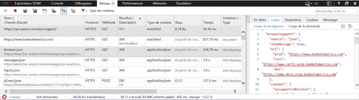The height and width of the screenshot is (100, 359).
Task: Toggle pretty print braces icon
Action: pyautogui.click(x=343, y=26)
